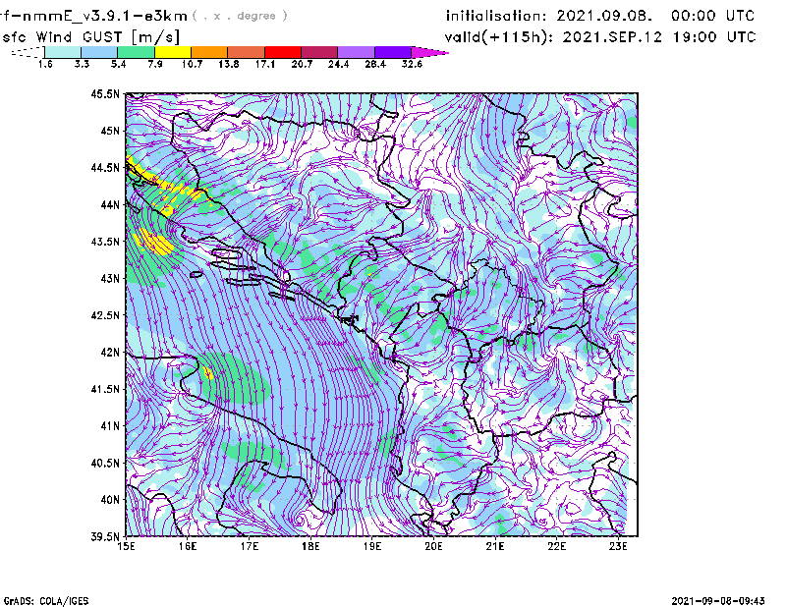Click the legend value '1.6'
The width and height of the screenshot is (786, 607).
coord(45,64)
